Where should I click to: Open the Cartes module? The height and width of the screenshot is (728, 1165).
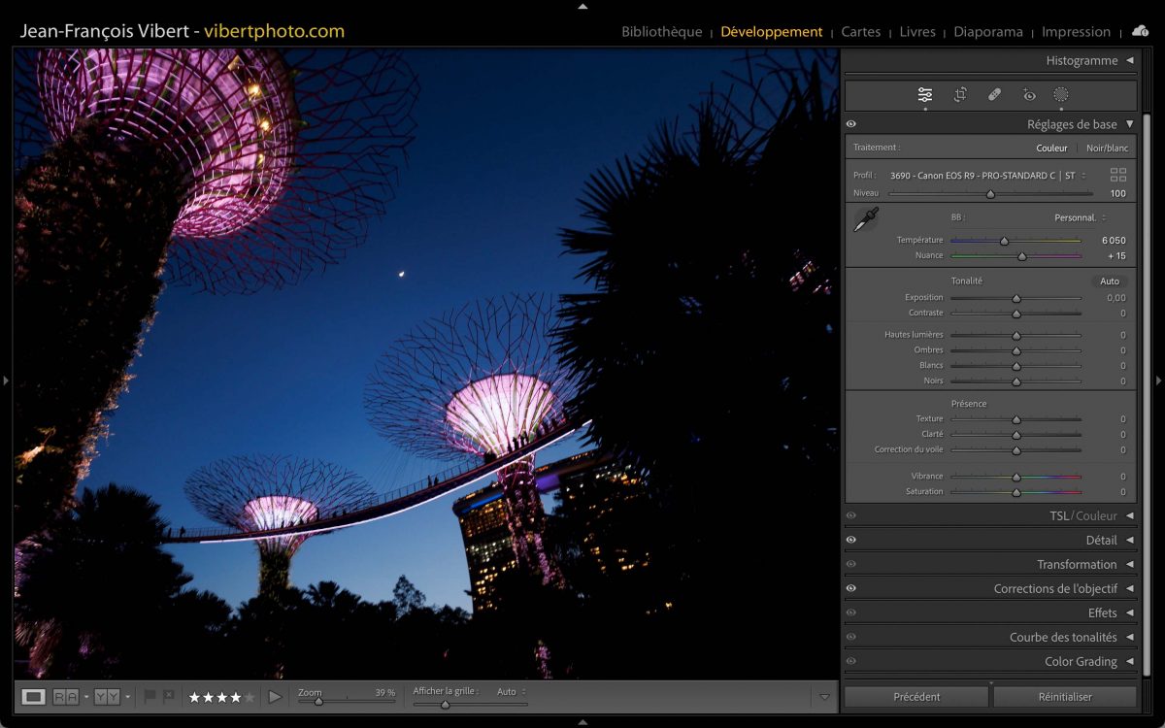click(860, 32)
